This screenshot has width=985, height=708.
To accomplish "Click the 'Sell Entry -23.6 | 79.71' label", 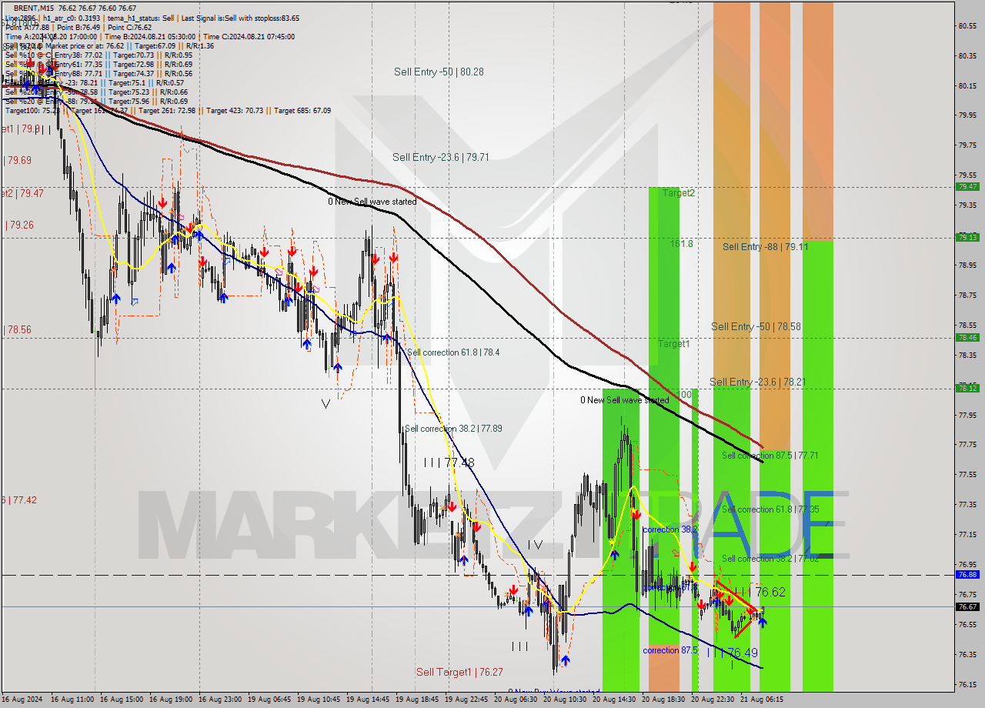I will (440, 157).
